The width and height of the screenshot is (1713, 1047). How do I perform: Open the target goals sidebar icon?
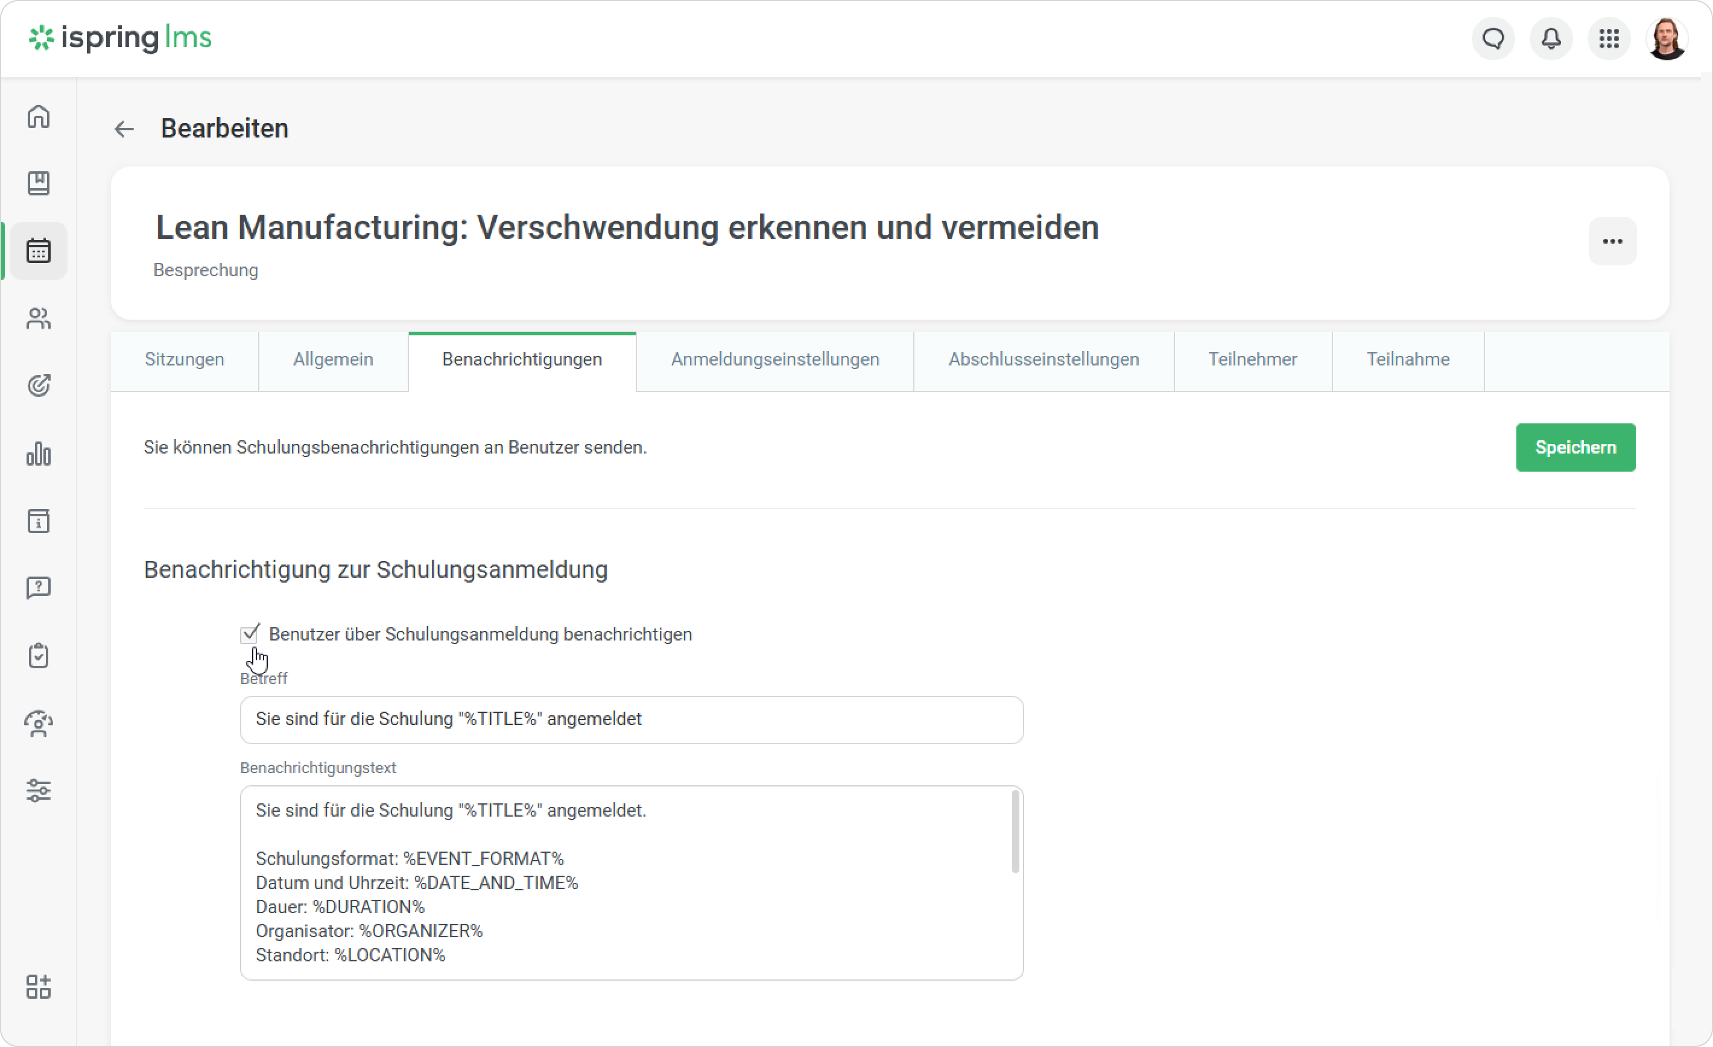tap(39, 385)
